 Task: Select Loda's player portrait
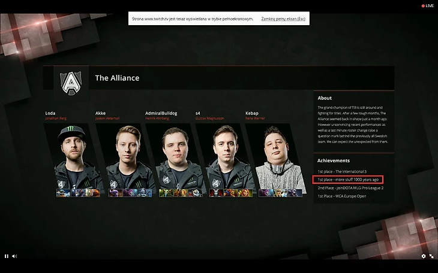[74, 157]
